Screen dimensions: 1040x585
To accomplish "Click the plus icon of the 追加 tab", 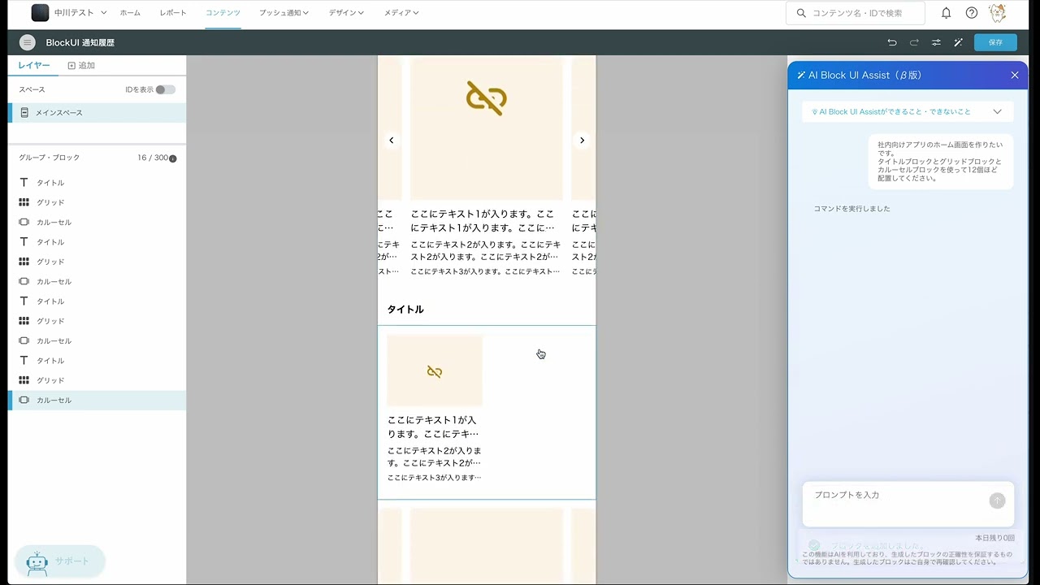I will [71, 65].
